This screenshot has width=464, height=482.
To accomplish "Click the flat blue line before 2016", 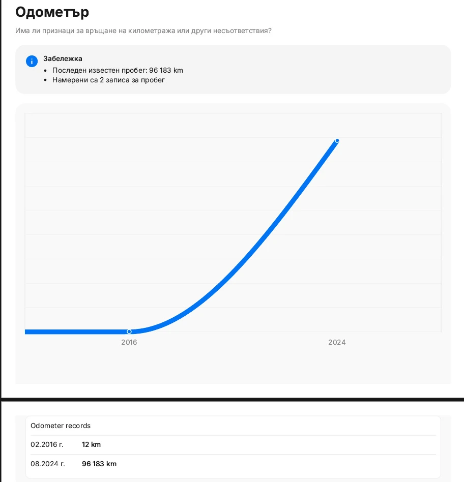I will 76,332.
